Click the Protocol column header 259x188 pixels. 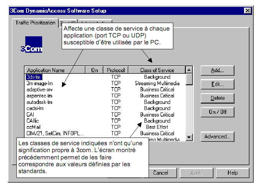(x=116, y=70)
